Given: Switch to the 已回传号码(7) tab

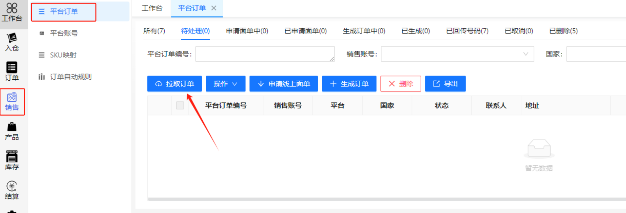Looking at the screenshot, I should coord(467,31).
